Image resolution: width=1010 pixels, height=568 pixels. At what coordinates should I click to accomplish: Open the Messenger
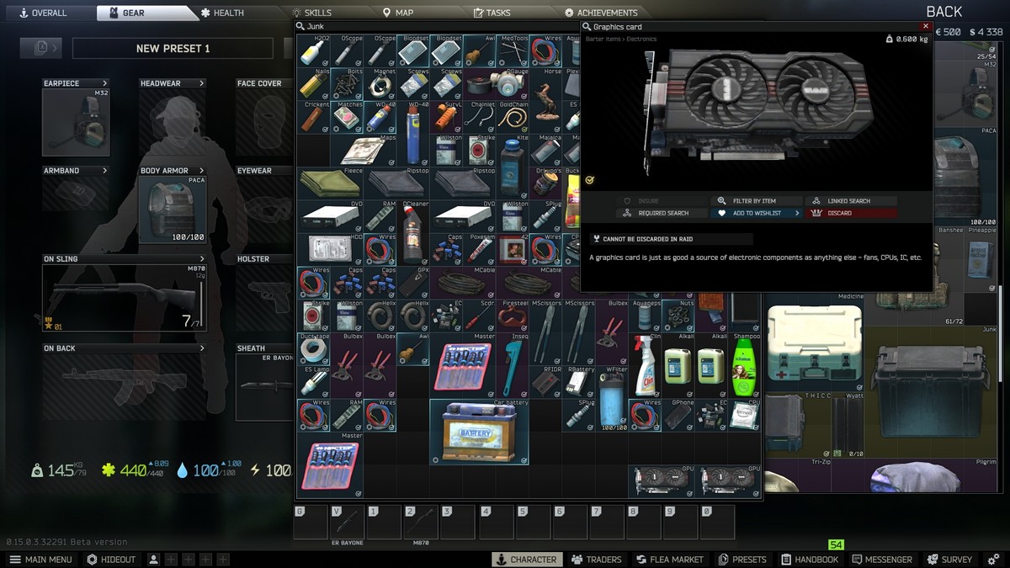point(883,559)
